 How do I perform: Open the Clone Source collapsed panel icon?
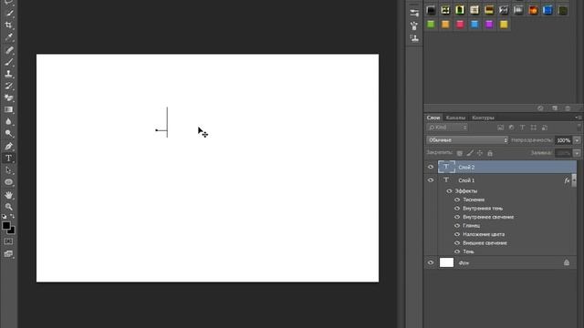point(414,38)
